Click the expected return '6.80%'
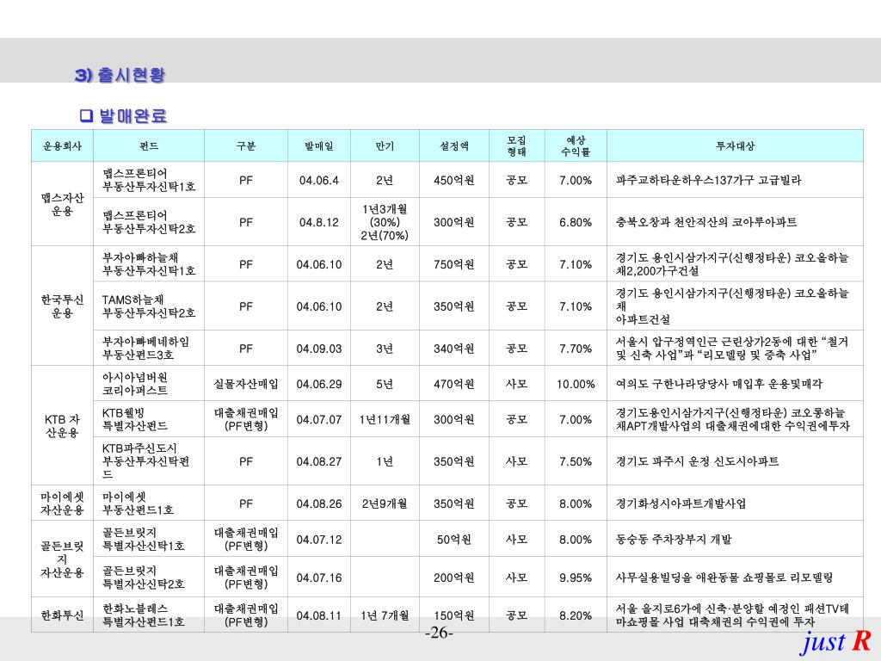 point(576,223)
